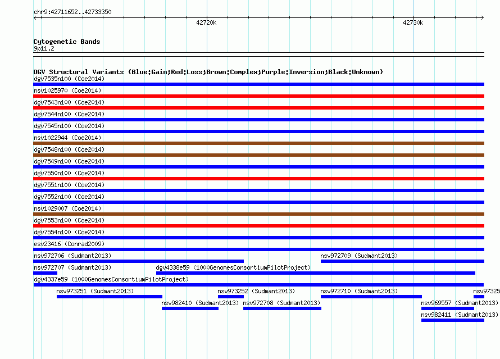The height and width of the screenshot is (359, 500).
Task: Click the 9p11.2 band label
Action: click(x=44, y=48)
